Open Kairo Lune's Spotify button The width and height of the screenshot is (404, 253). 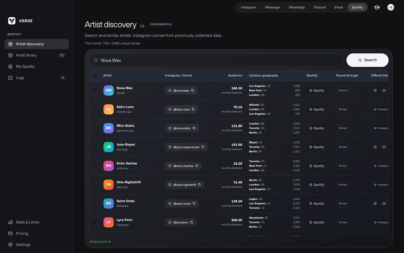pyautogui.click(x=317, y=109)
